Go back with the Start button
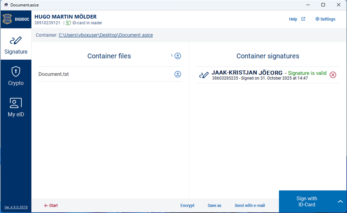This screenshot has height=213, width=347. tap(51, 206)
